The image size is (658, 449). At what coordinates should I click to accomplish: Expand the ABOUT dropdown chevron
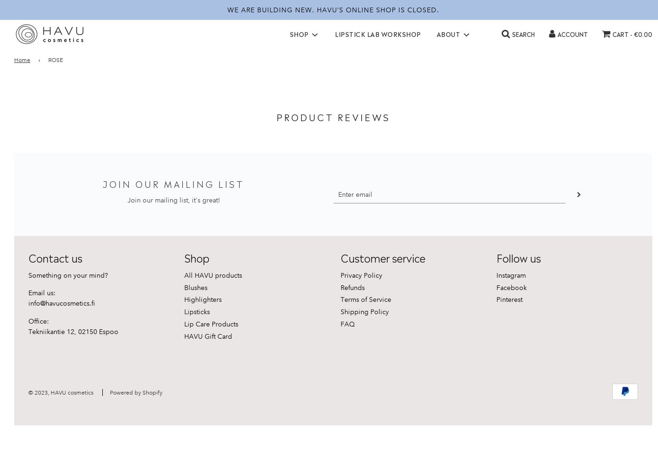[466, 35]
